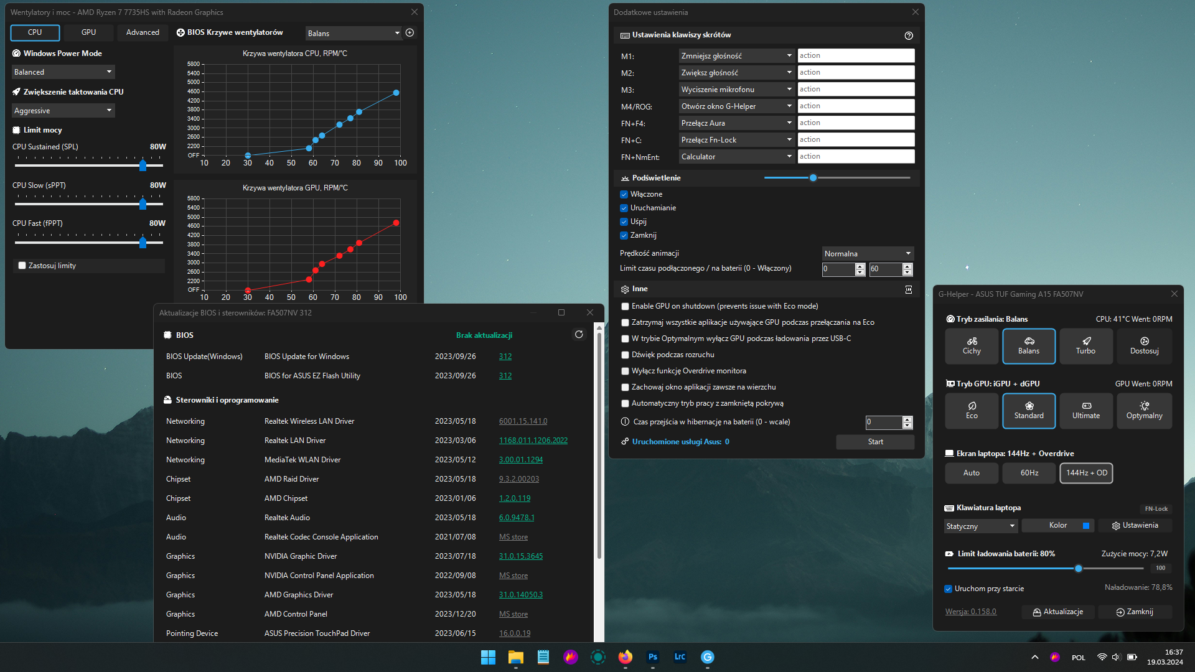Open Photoshop from the taskbar
This screenshot has height=672, width=1195.
click(x=652, y=657)
